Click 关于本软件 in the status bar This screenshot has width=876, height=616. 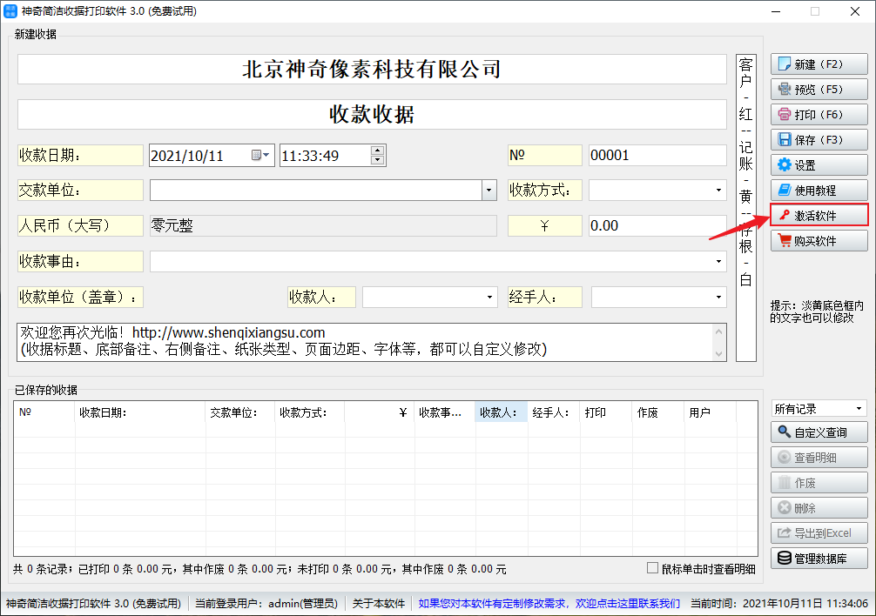click(x=379, y=603)
